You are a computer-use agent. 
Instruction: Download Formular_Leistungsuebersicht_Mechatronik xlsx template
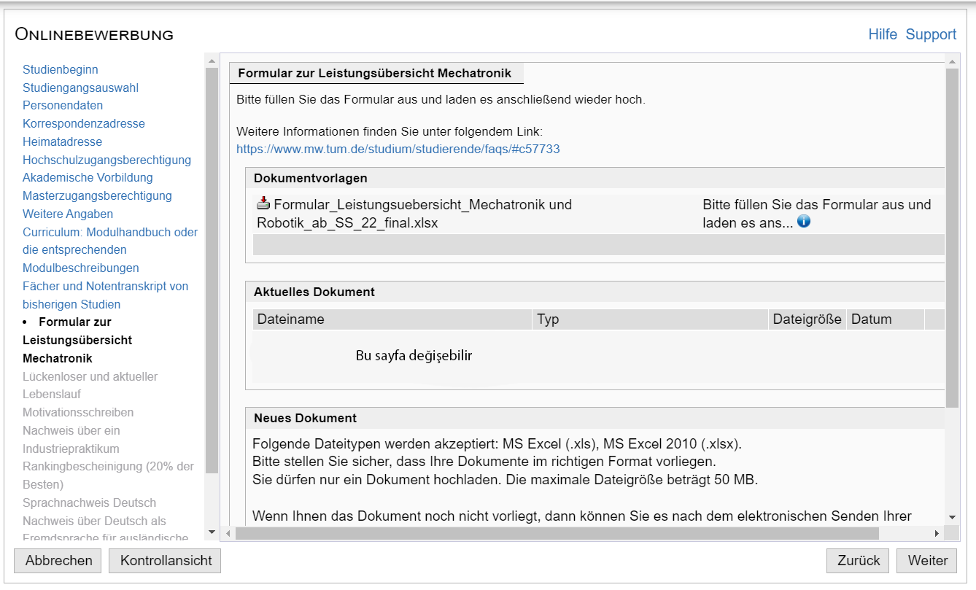click(416, 214)
